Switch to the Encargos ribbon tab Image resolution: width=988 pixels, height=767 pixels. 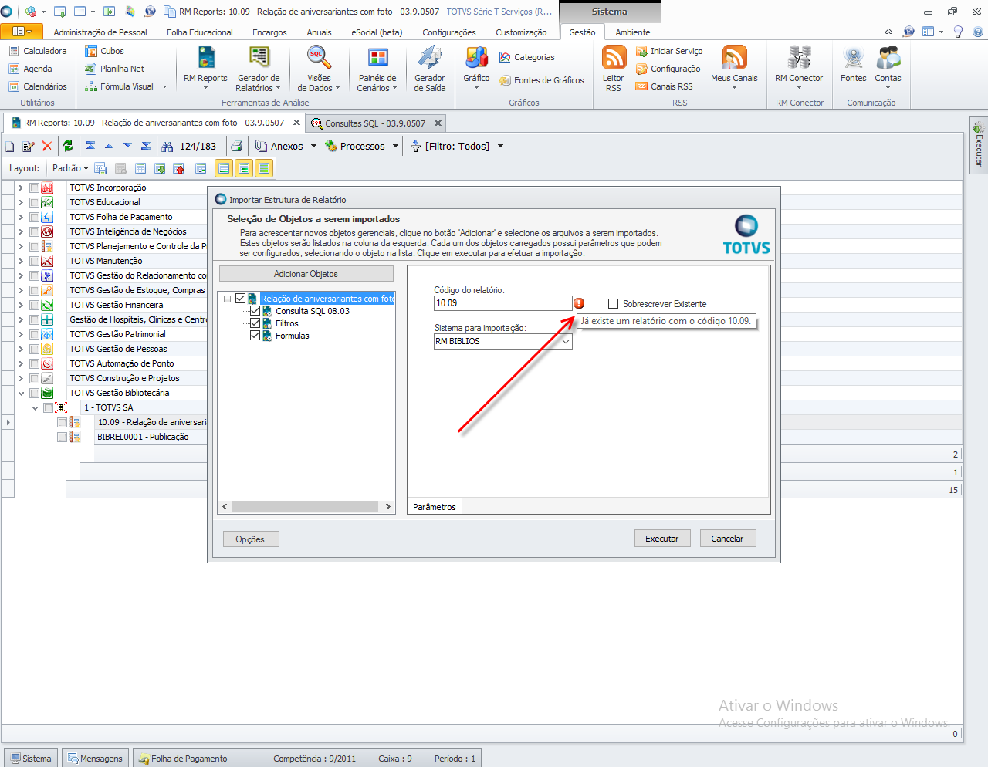269,32
